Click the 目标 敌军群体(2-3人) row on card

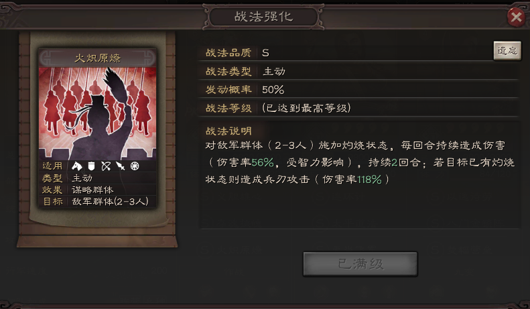pyautogui.click(x=97, y=202)
